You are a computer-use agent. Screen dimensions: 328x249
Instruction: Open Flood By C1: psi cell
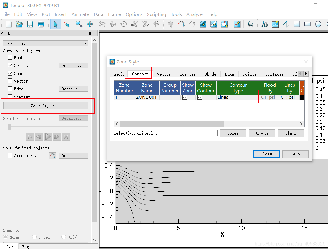coord(270,97)
